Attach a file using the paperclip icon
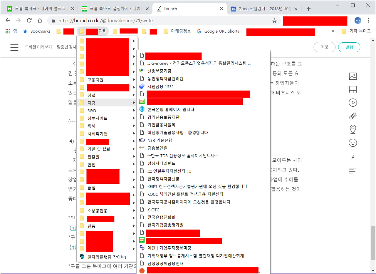 pyautogui.click(x=353, y=116)
